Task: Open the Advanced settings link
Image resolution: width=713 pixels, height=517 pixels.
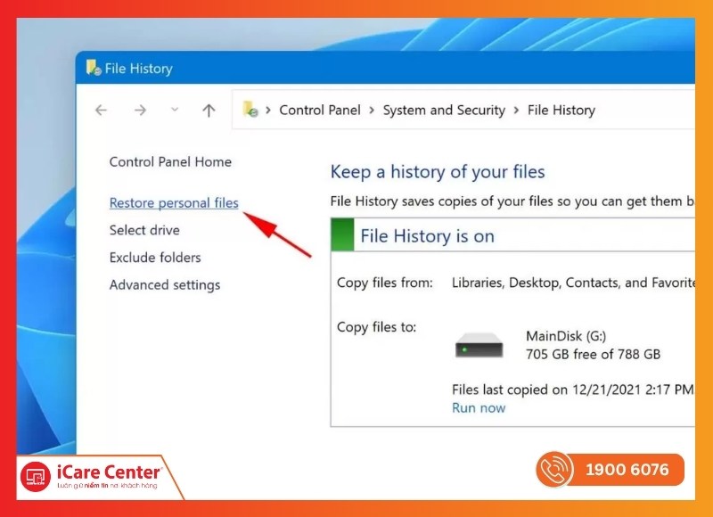Action: [x=164, y=285]
